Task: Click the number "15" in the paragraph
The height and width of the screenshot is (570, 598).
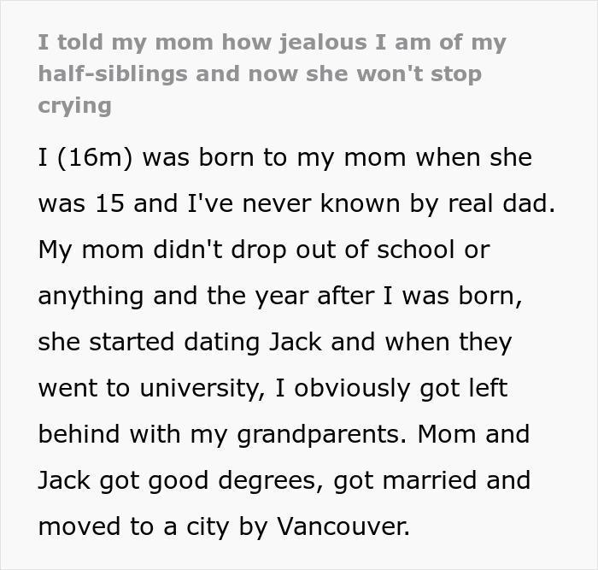Action: pos(110,203)
